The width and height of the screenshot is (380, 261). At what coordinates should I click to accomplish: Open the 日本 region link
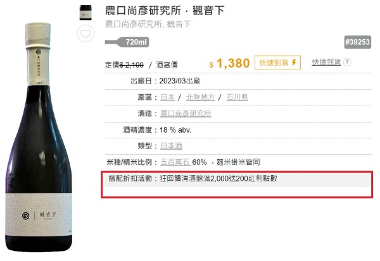(167, 97)
